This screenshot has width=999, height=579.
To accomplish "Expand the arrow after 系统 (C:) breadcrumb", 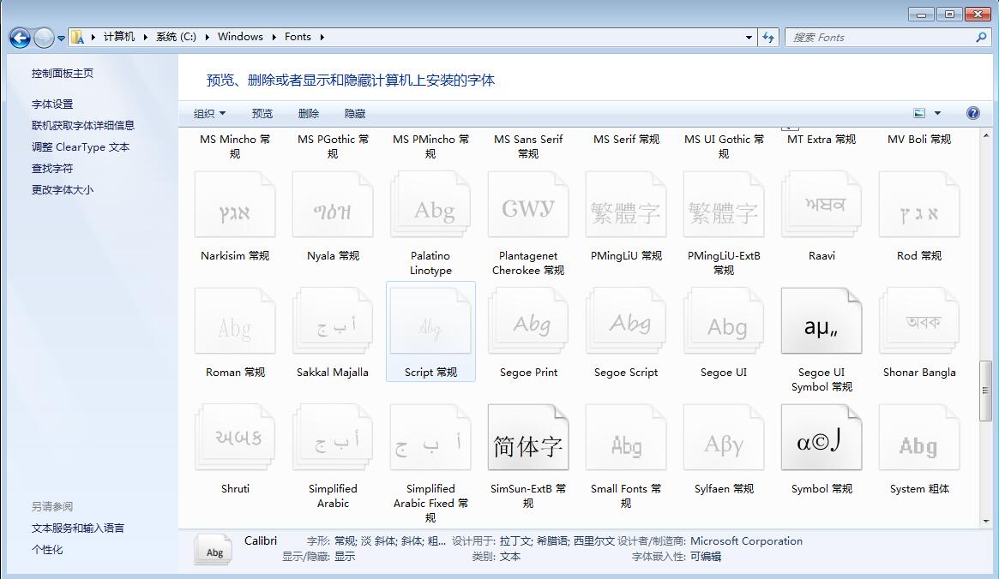I will point(207,37).
